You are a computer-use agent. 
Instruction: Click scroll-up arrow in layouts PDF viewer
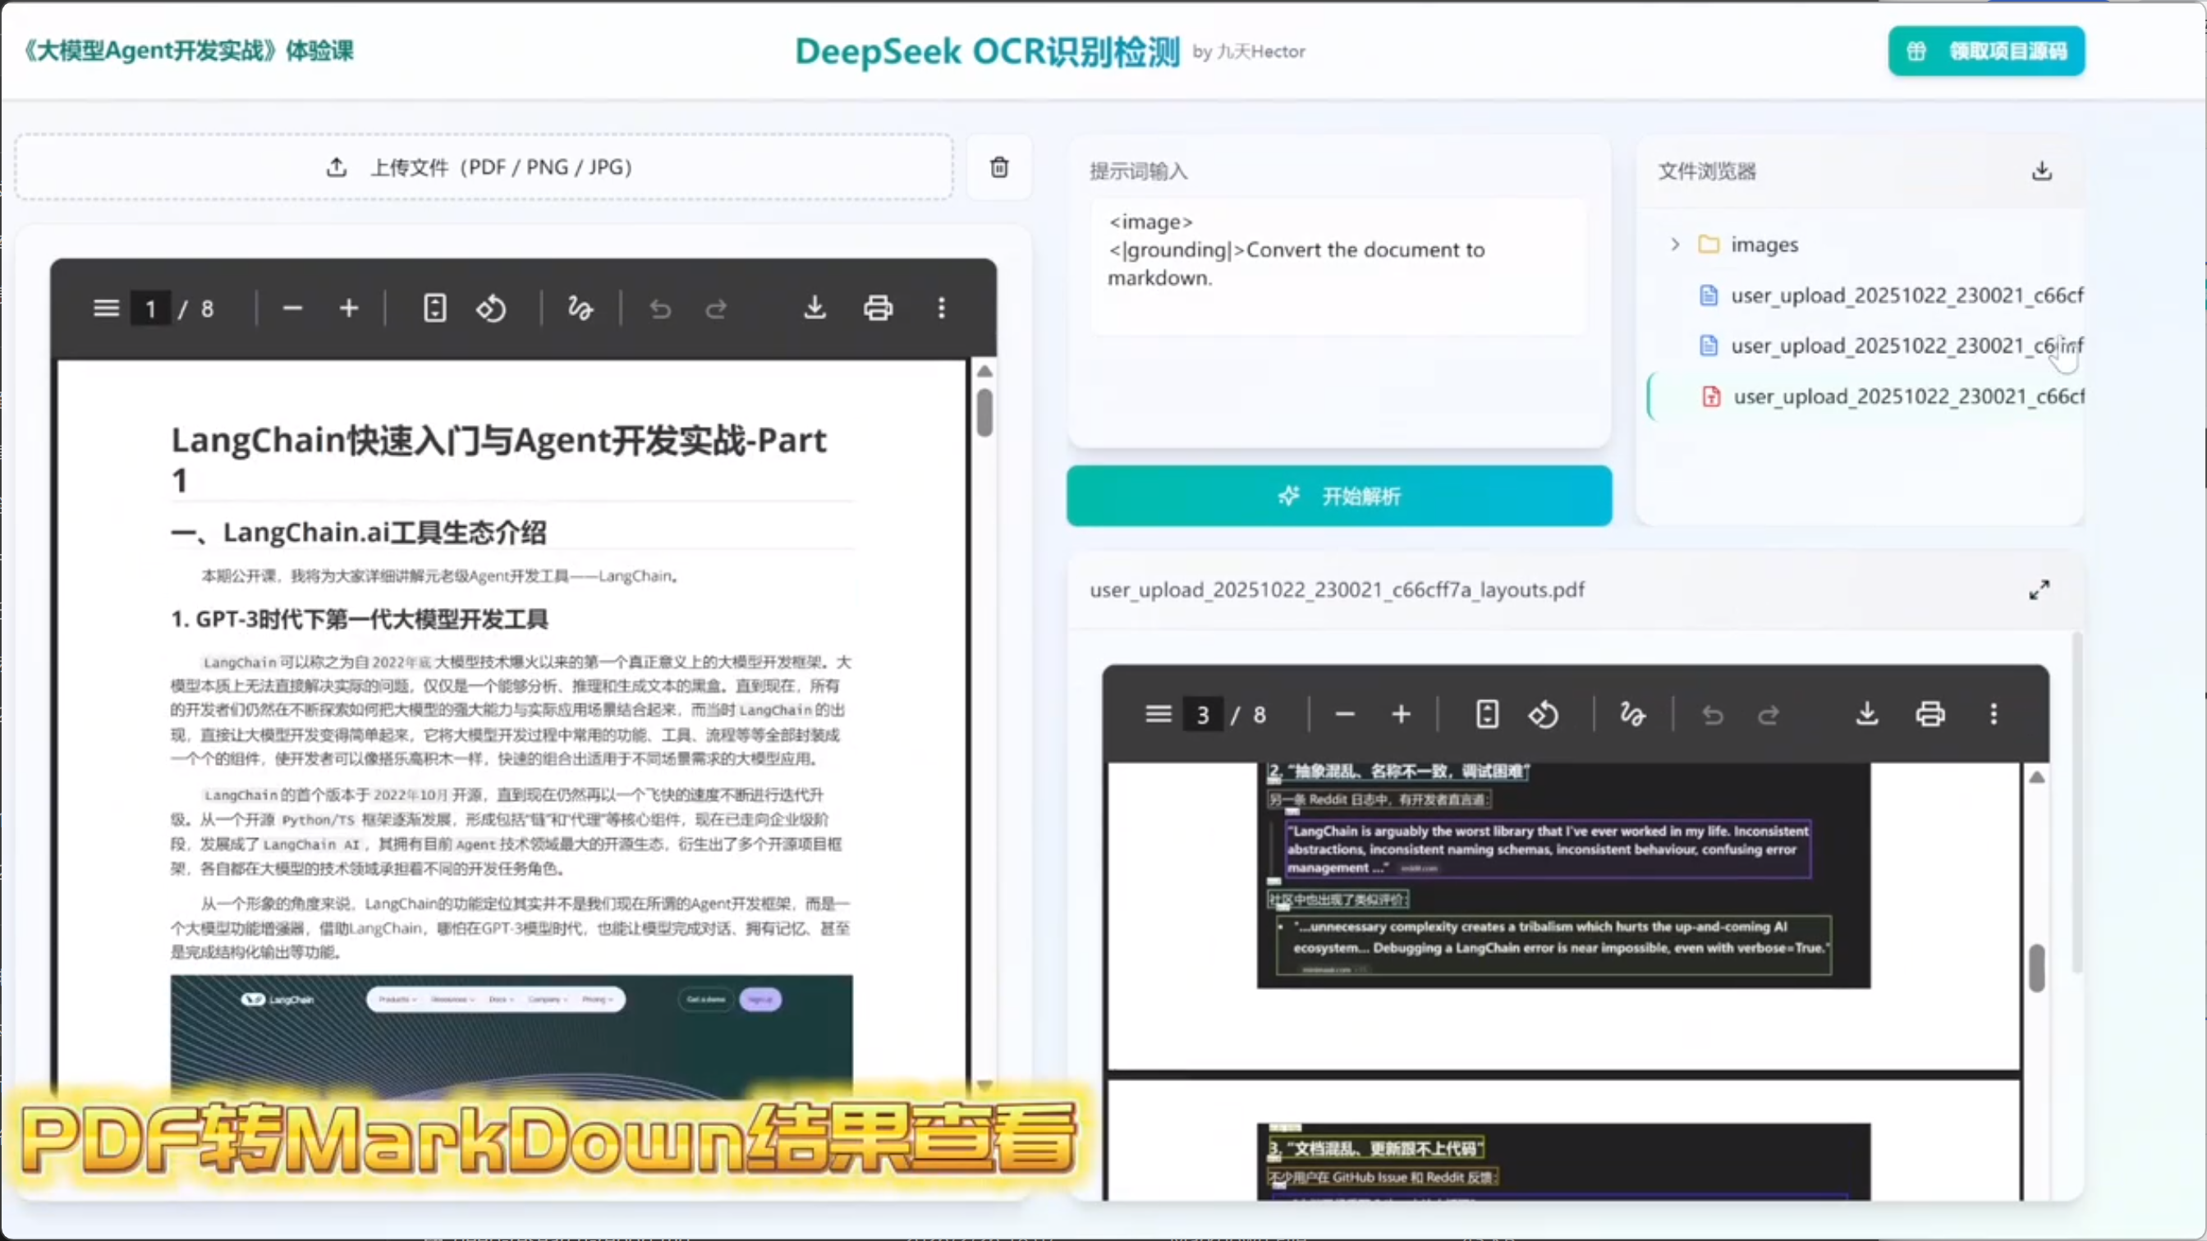[x=2036, y=777]
